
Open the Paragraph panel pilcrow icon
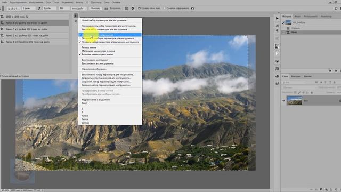click(x=277, y=31)
